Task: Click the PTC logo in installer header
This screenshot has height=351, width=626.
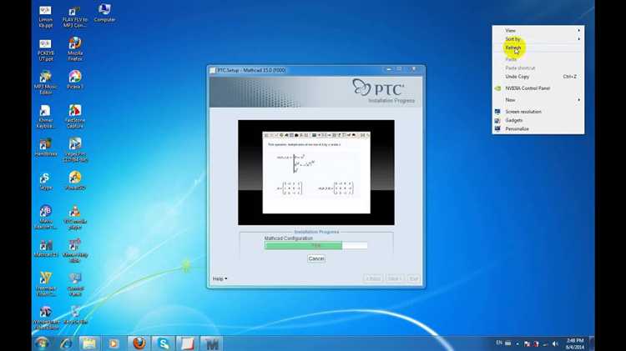Action: (378, 88)
